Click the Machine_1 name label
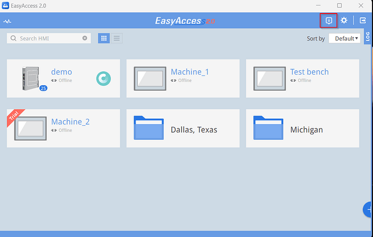The width and height of the screenshot is (373, 237). tap(190, 72)
